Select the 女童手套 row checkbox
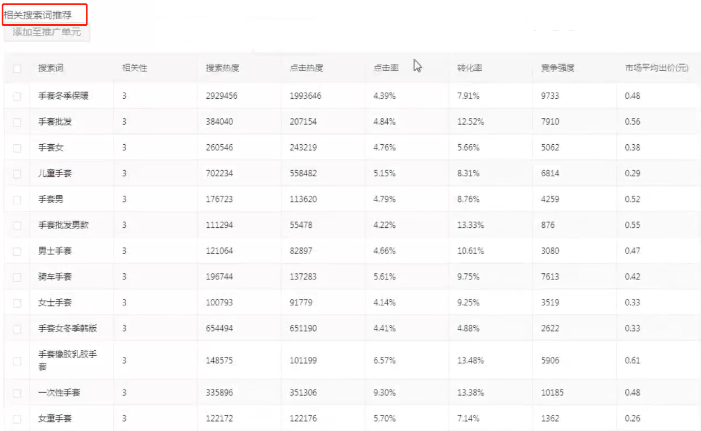This screenshot has height=431, width=701. pyautogui.click(x=17, y=419)
